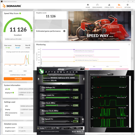Screen dimensions: 135x135
Task: Click the Graphics test 1 value 111.26 FPS
Action: click(x=22, y=131)
